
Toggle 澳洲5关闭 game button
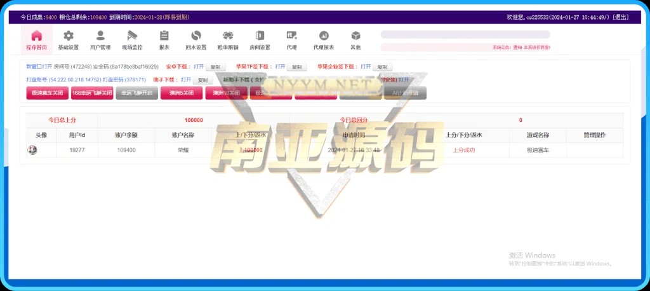pyautogui.click(x=181, y=93)
